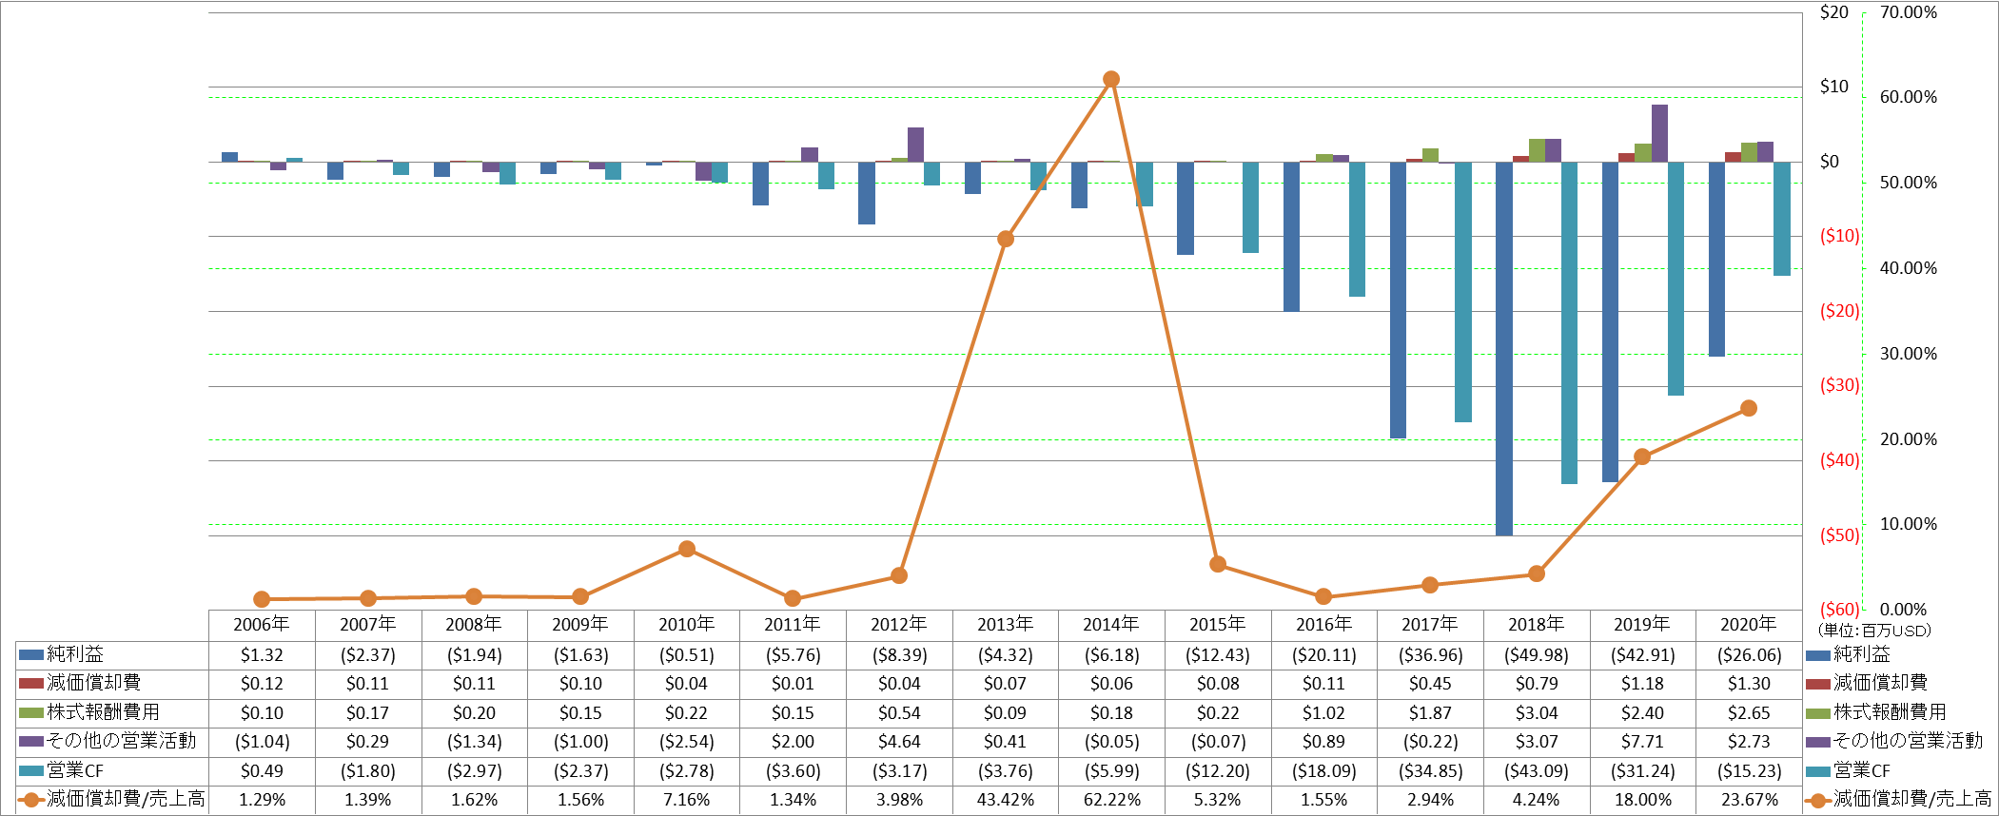Click the 2019 purple その他の営業活動 bar
This screenshot has width=1999, height=816.
(1659, 133)
